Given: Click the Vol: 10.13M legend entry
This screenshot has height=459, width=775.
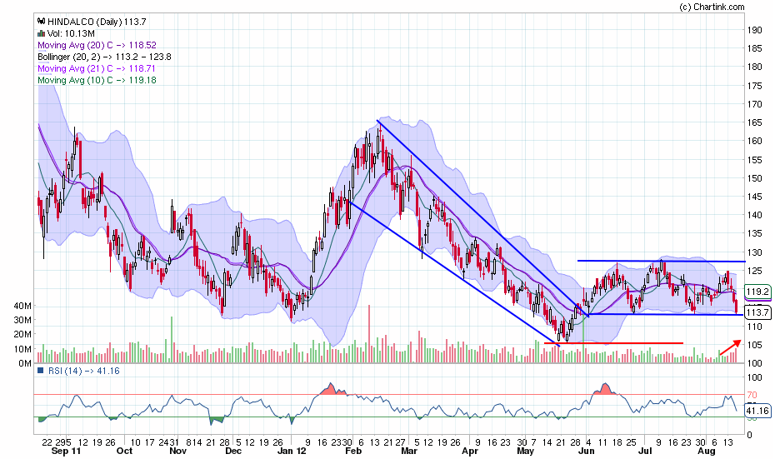Looking at the screenshot, I should point(71,33).
